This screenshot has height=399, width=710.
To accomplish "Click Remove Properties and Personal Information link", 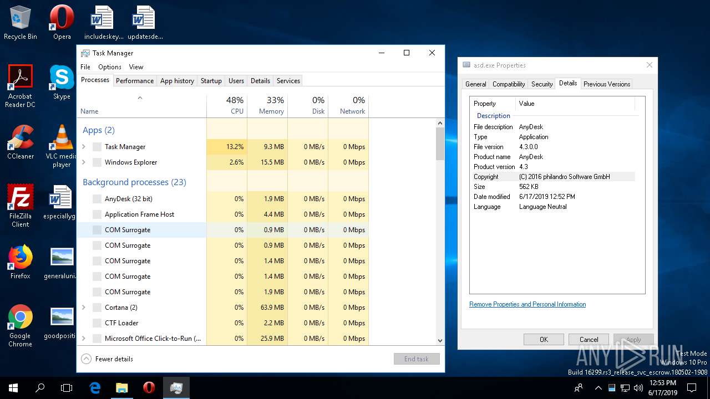I will click(x=528, y=304).
